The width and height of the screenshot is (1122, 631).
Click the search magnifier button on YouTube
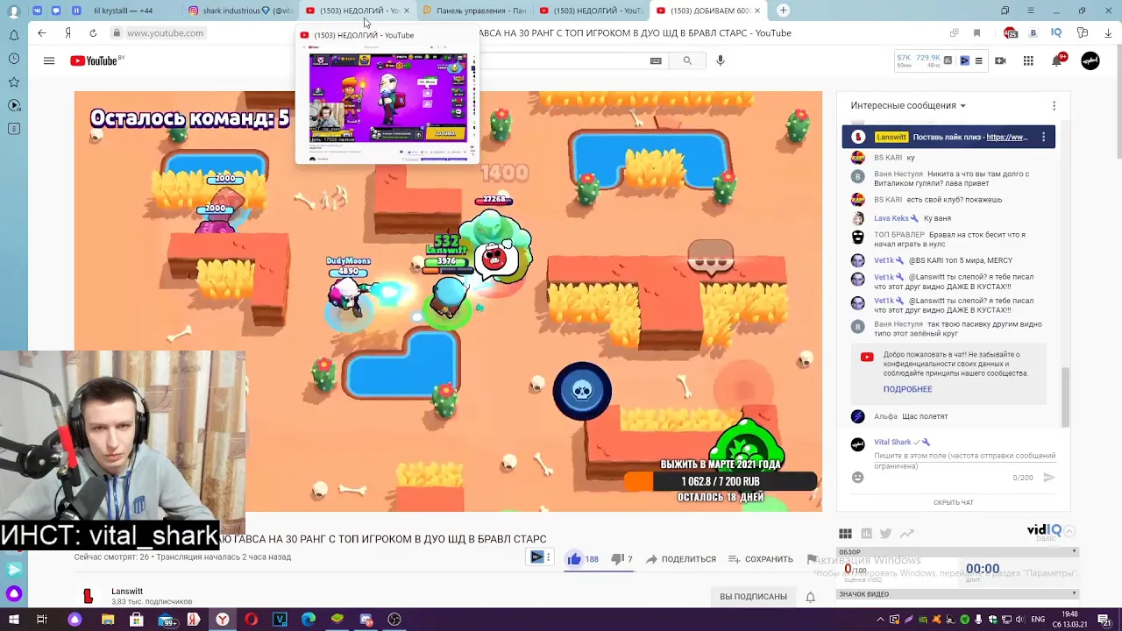(687, 60)
